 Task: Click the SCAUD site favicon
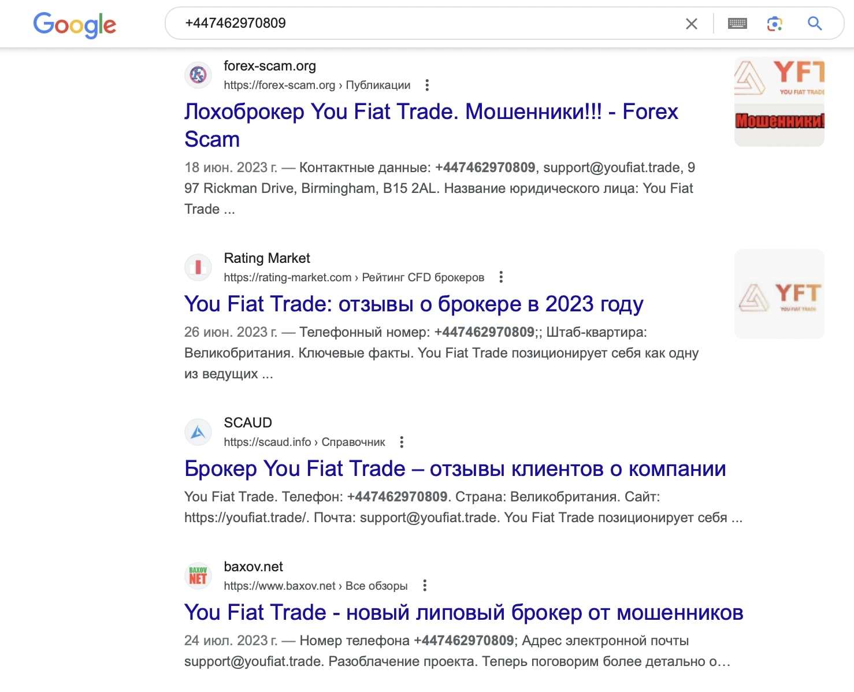coord(198,431)
